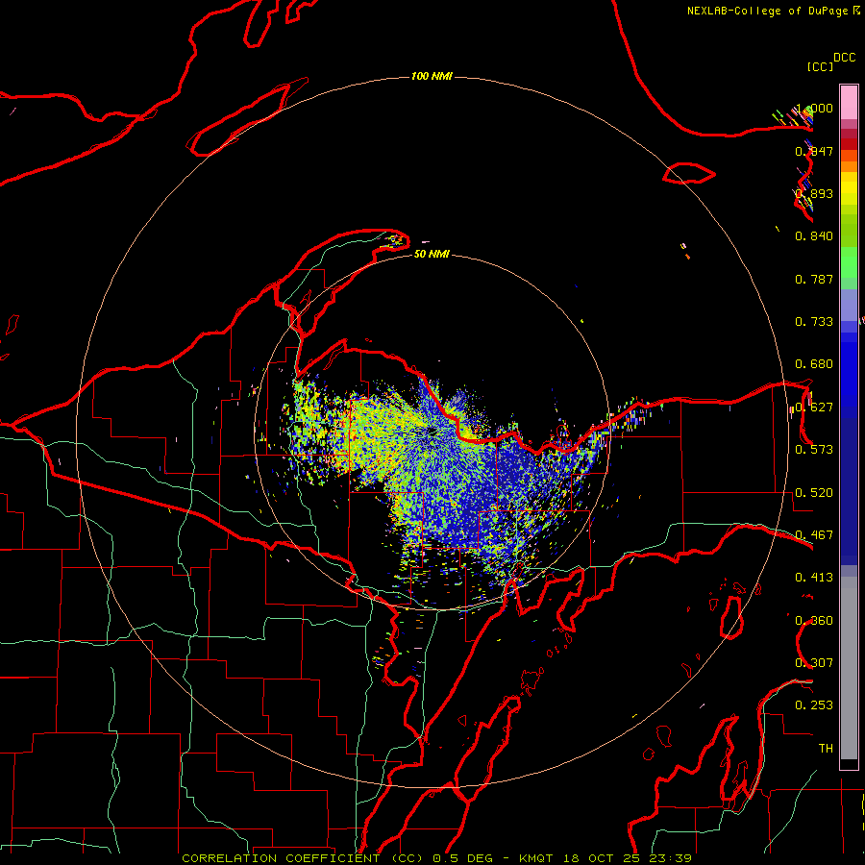865x865 pixels.
Task: Click the 0.627 scale value
Action: coord(814,408)
